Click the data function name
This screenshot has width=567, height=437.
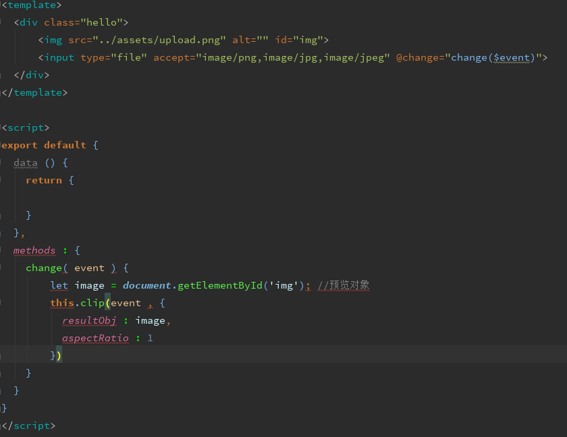(26, 163)
